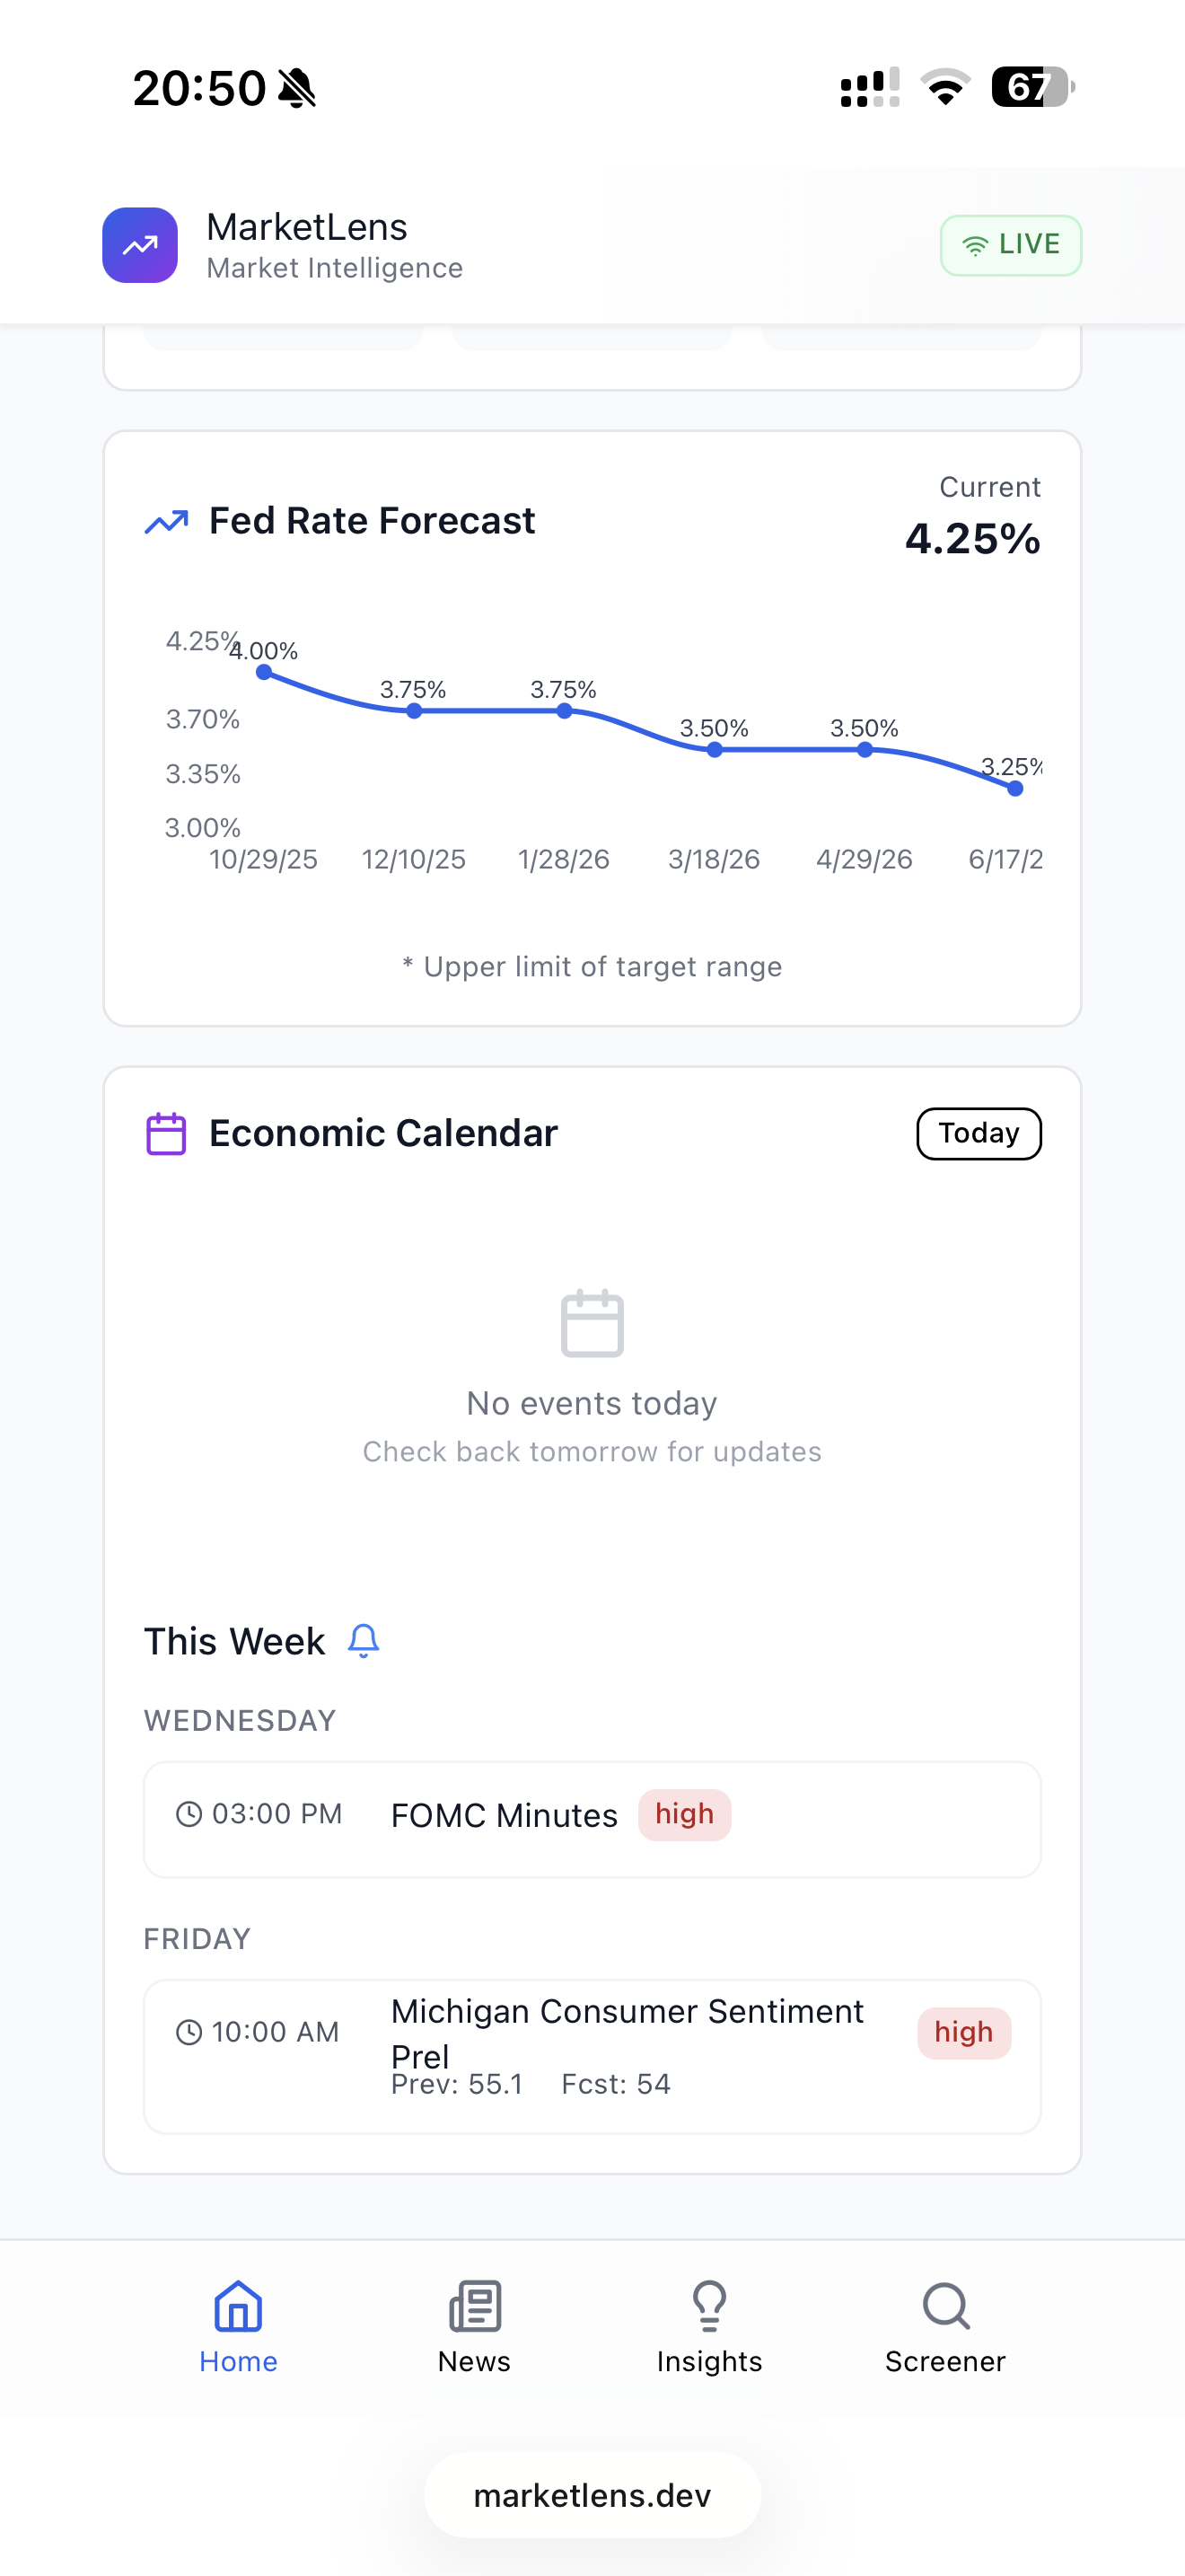Image resolution: width=1185 pixels, height=2576 pixels.
Task: Open the Insights lightbulb tab
Action: [709, 2328]
